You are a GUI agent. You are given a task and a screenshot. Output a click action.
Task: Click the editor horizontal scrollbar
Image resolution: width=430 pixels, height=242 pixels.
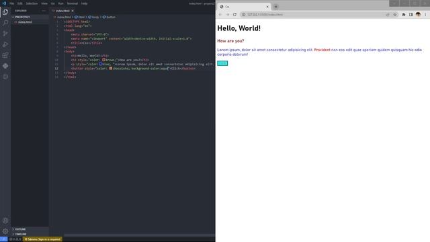139,235
